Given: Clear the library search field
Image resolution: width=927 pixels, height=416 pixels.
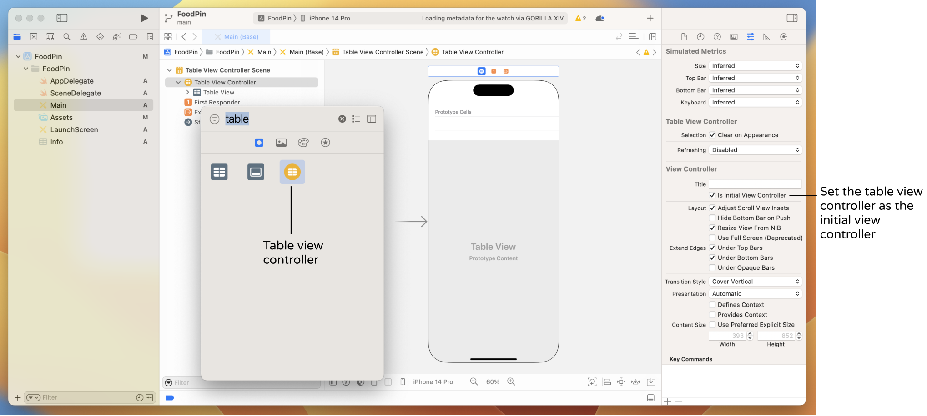Looking at the screenshot, I should click(342, 119).
